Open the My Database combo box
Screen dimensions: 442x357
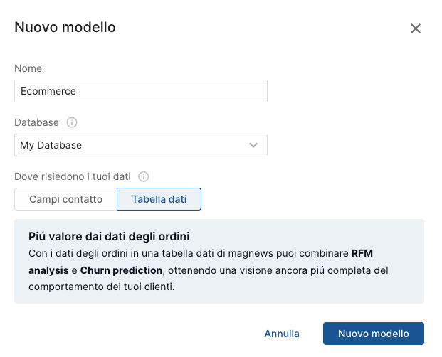click(141, 145)
